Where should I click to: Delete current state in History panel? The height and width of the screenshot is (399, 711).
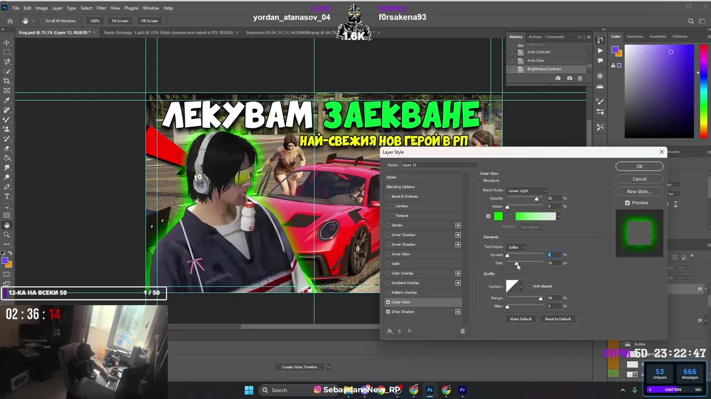pos(580,79)
